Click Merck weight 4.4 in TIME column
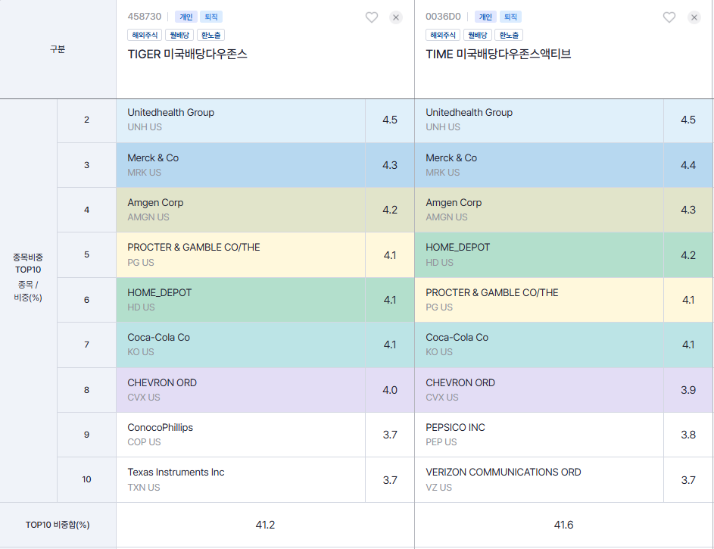The width and height of the screenshot is (714, 549). point(688,165)
